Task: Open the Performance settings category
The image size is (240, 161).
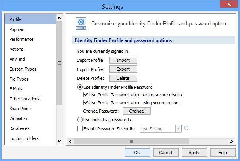Action: click(x=21, y=39)
